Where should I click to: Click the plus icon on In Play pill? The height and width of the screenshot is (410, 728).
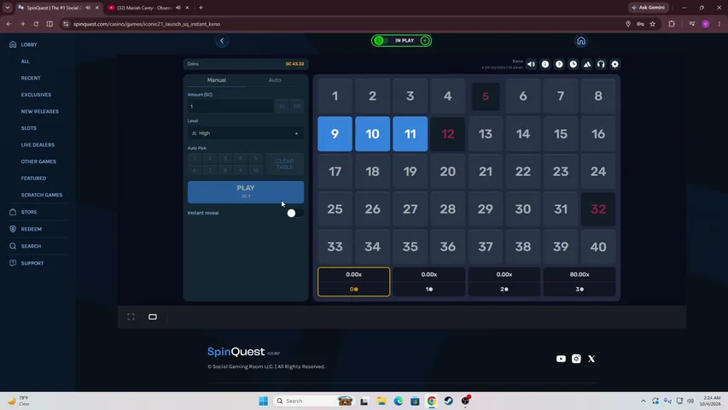[x=425, y=40]
